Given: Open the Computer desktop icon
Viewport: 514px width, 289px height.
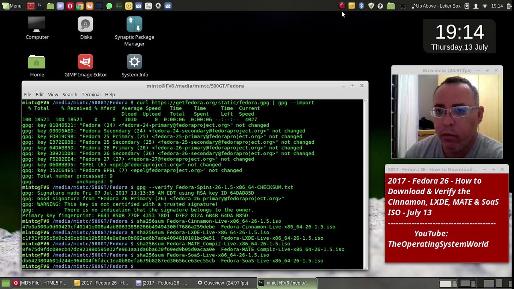Looking at the screenshot, I should 37,28.
